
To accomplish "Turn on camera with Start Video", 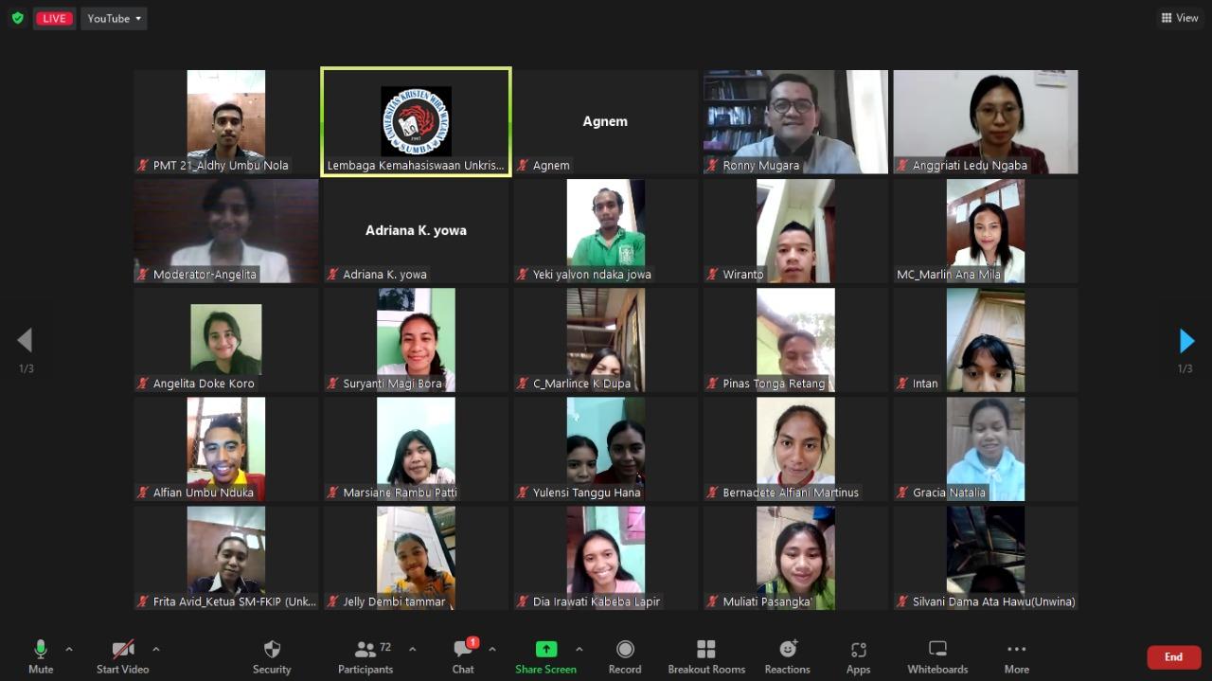I will click(x=123, y=656).
